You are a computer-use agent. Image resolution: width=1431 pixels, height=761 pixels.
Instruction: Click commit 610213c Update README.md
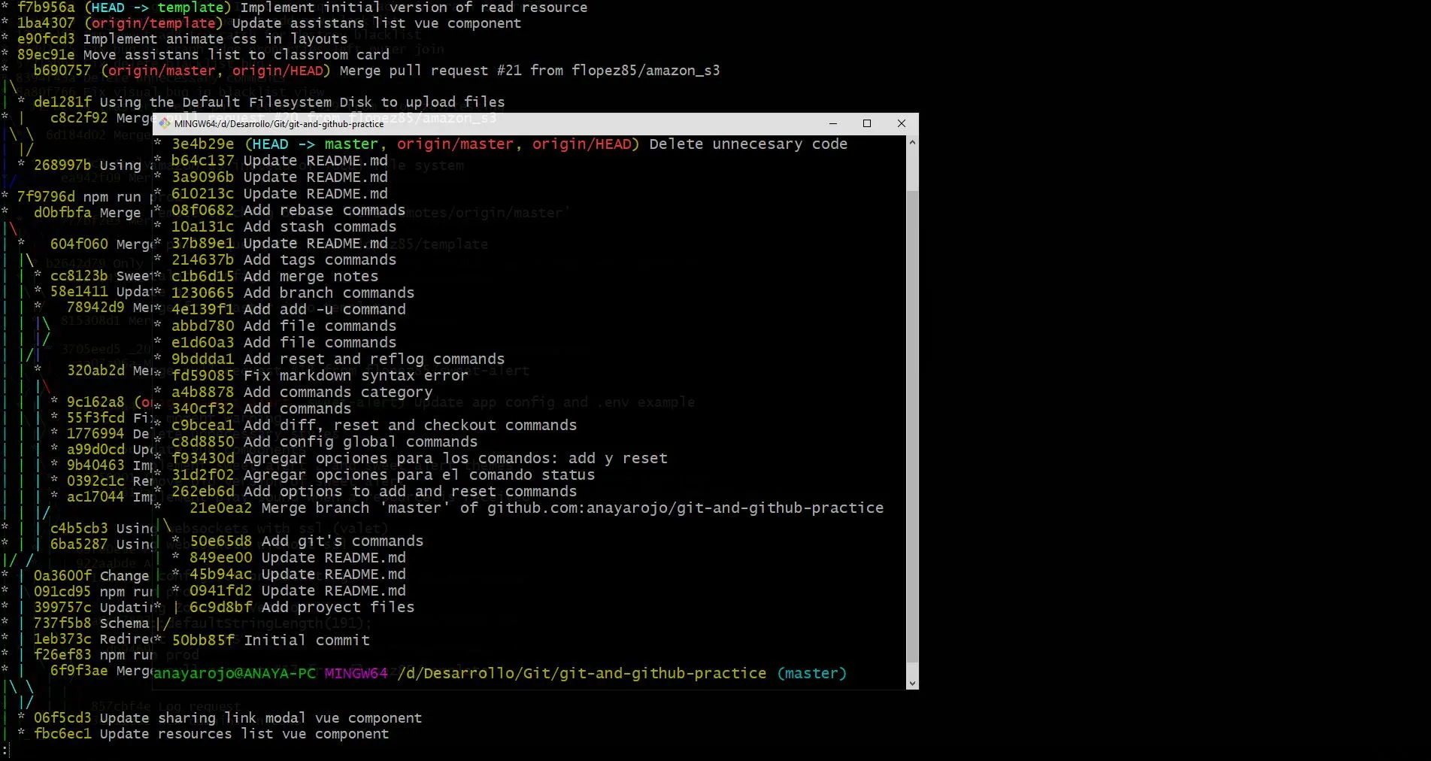pyautogui.click(x=279, y=193)
